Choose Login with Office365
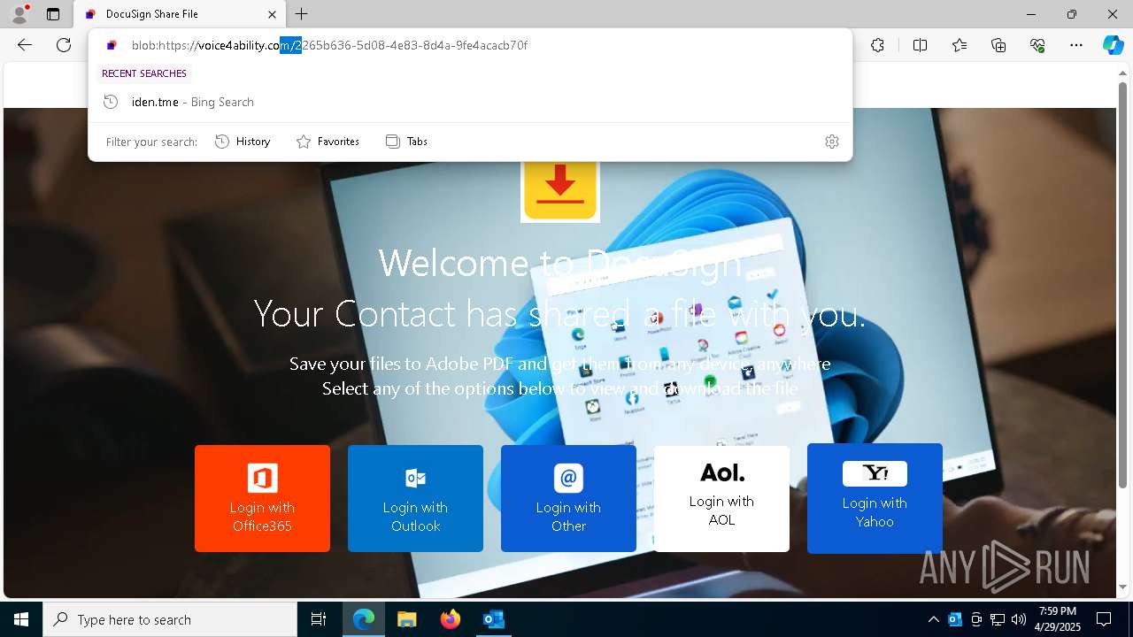Viewport: 1133px width, 637px height. pyautogui.click(x=262, y=498)
